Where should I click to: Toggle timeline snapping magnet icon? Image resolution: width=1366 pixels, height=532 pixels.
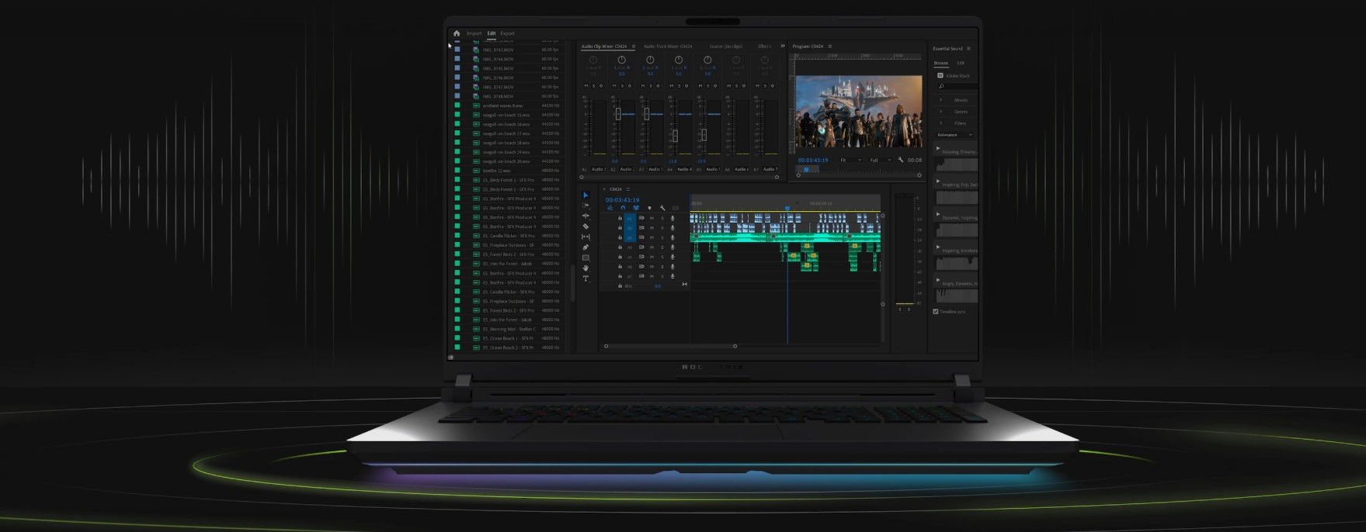point(623,208)
